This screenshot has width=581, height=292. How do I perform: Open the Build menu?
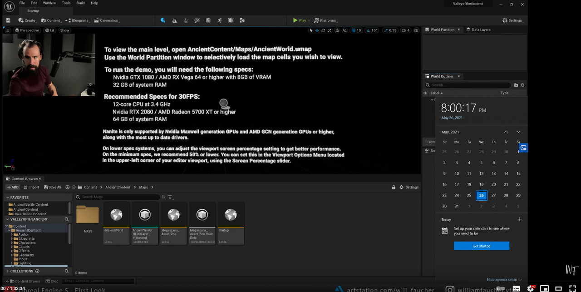point(80,3)
